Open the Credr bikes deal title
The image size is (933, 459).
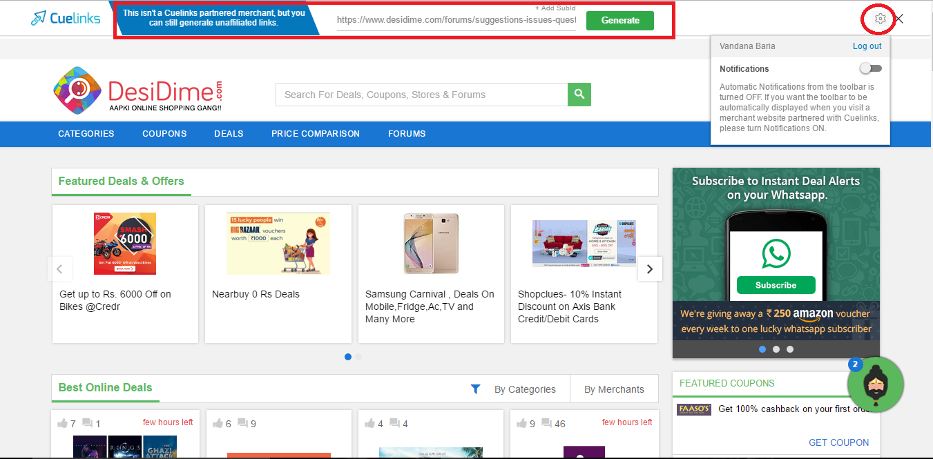[115, 300]
